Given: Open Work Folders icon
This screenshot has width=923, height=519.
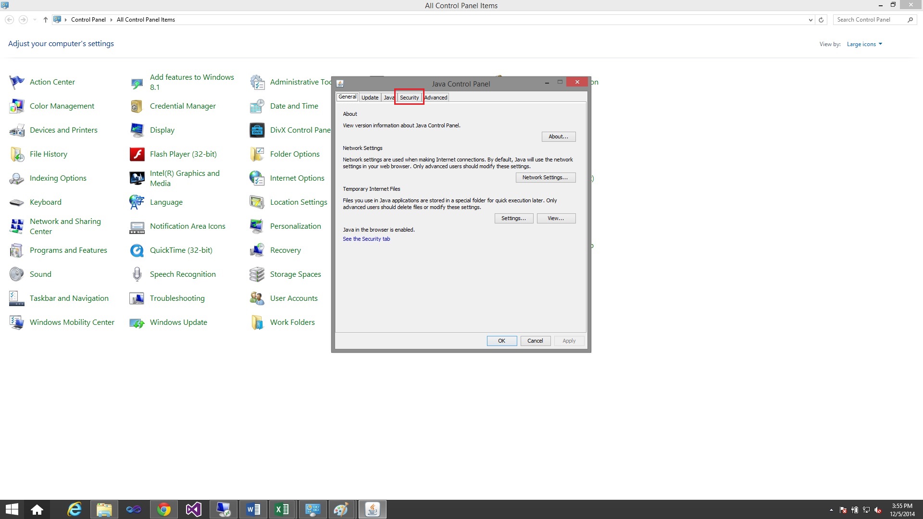Looking at the screenshot, I should point(257,322).
